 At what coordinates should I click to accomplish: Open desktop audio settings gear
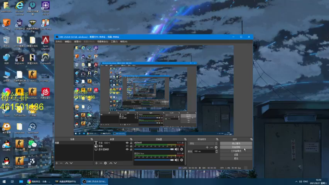(x=182, y=149)
